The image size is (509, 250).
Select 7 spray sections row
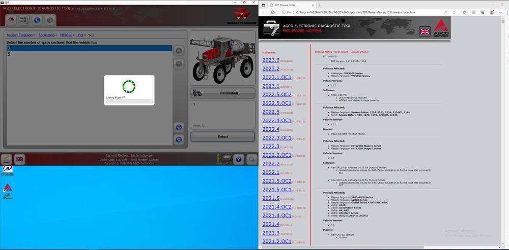[90, 48]
